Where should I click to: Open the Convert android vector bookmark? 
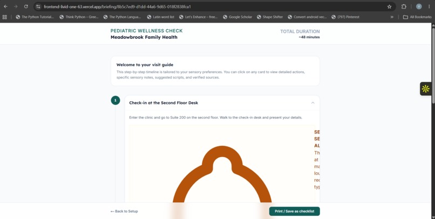click(x=307, y=17)
